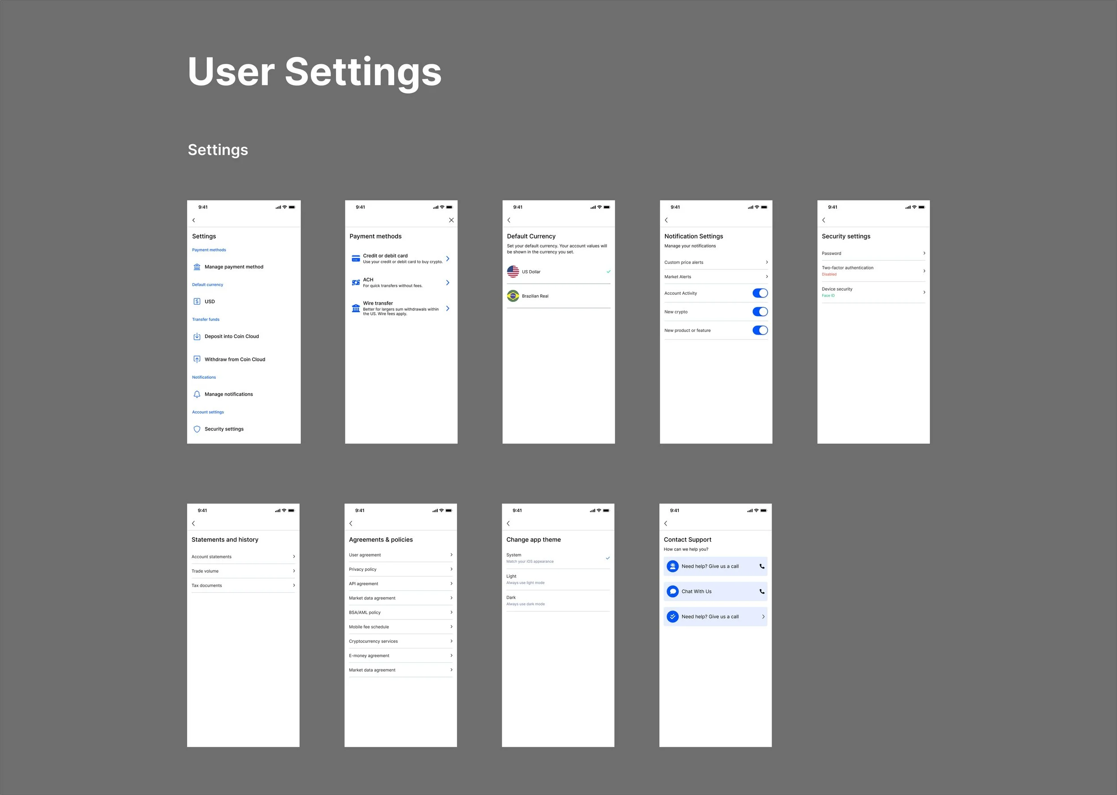
Task: Go back from Security settings screen
Action: pyautogui.click(x=823, y=220)
